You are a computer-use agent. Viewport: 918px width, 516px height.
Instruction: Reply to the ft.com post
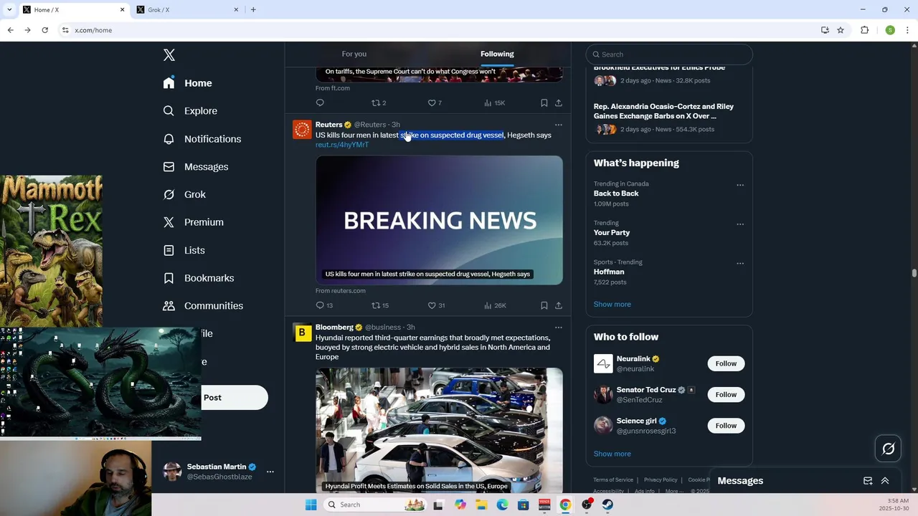click(320, 103)
